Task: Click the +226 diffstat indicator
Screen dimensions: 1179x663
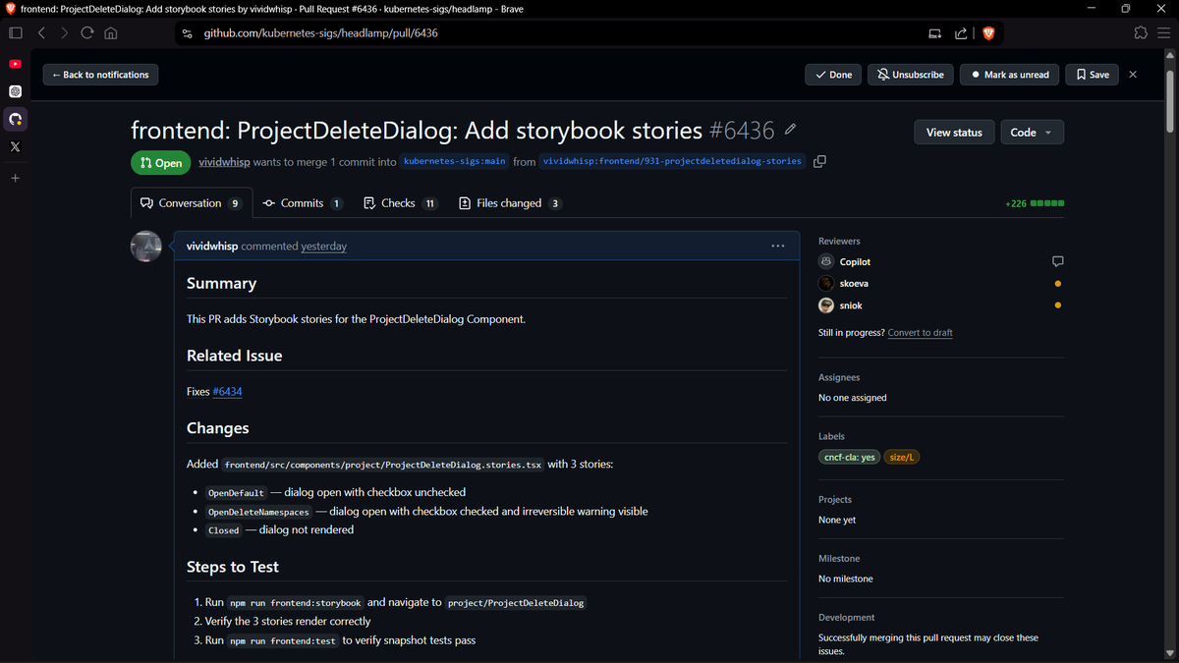Action: pyautogui.click(x=1034, y=204)
